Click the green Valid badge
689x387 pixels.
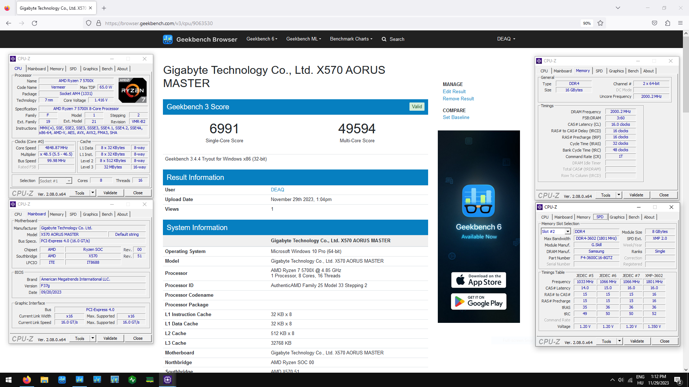click(417, 107)
